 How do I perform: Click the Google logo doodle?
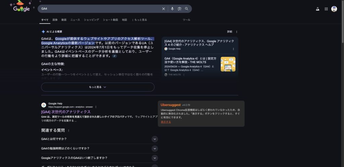tap(21, 7)
